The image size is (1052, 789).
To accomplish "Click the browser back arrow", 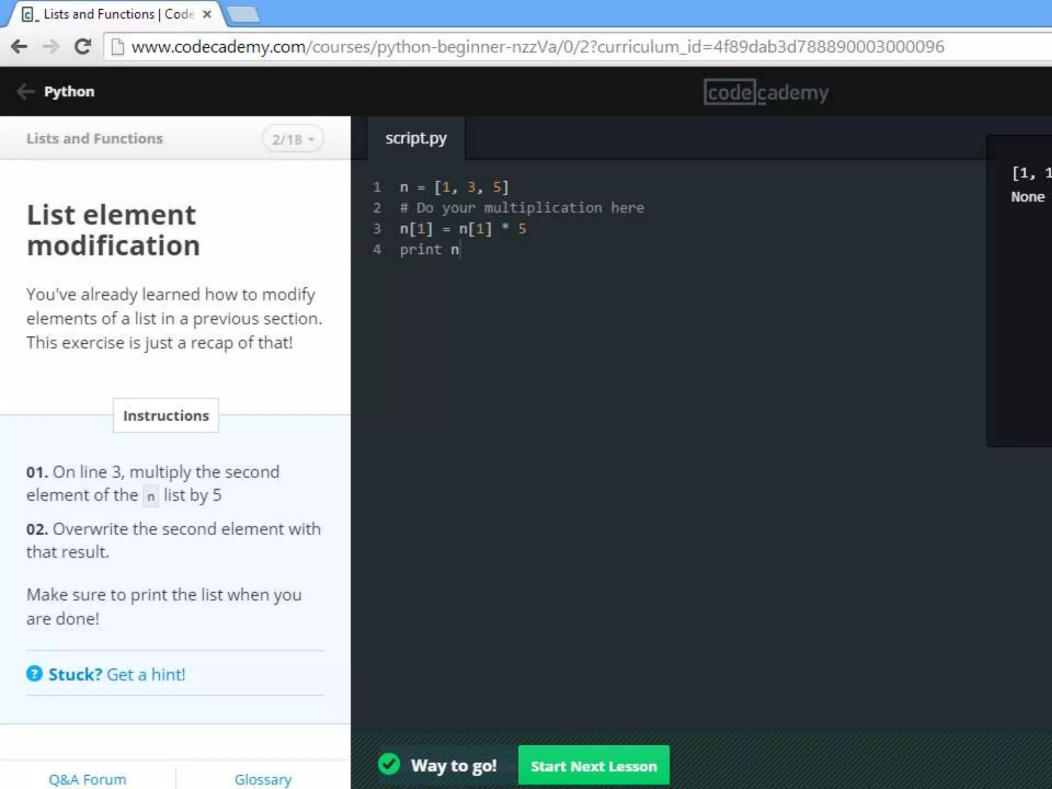I will (x=19, y=47).
